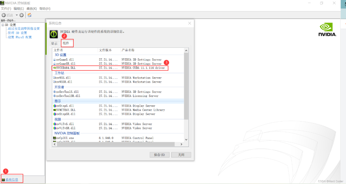Open the Home toolbar icon

point(29,15)
